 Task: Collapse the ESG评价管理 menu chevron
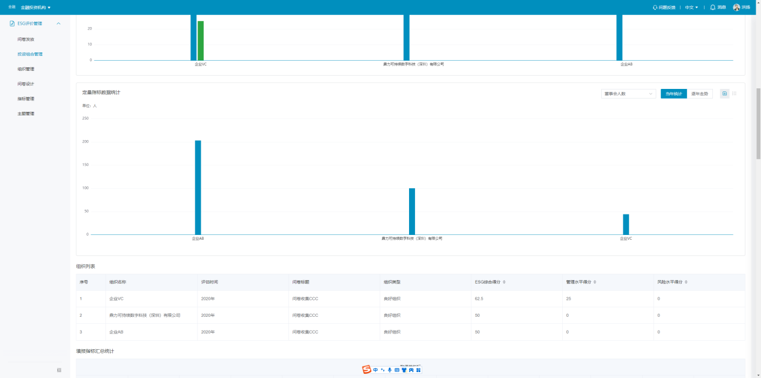[x=58, y=23]
